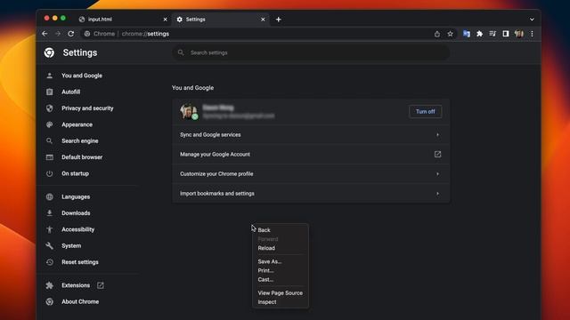
Task: Open the profile avatar in toolbar
Action: click(x=518, y=34)
